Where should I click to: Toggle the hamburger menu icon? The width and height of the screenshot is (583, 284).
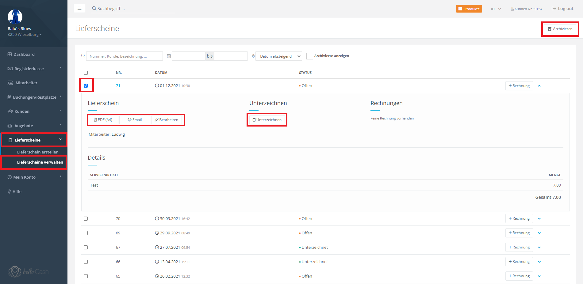(79, 8)
